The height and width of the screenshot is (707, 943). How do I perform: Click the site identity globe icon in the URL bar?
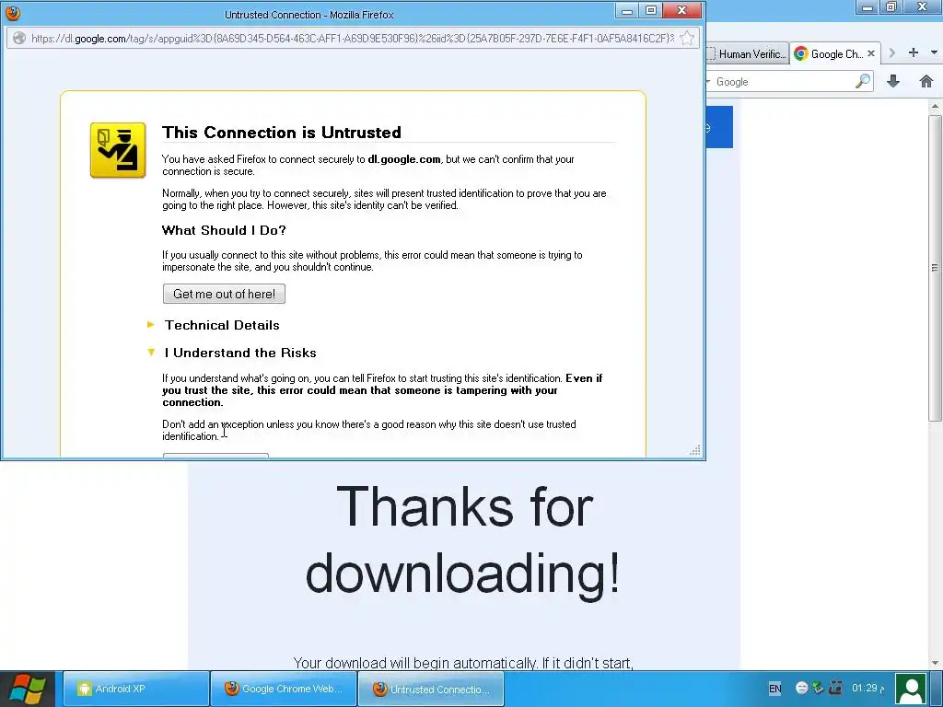[x=18, y=39]
